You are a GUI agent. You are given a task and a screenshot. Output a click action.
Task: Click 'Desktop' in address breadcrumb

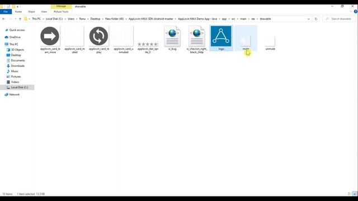tap(95, 19)
